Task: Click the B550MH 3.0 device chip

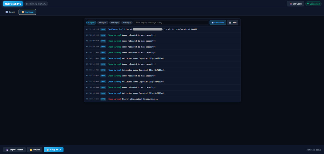Action: 36,4
